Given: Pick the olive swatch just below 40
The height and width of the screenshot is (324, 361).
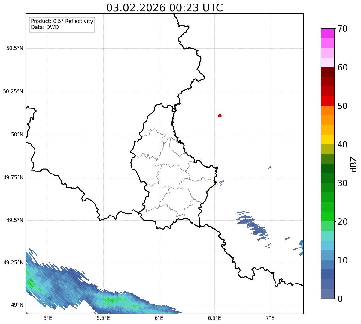Looking at the screenshot, I should 327,149.
